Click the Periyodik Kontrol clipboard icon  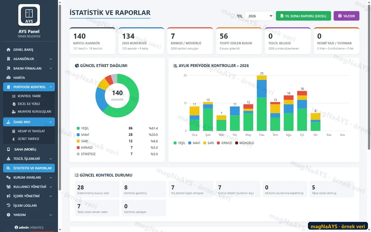[x=8, y=87]
